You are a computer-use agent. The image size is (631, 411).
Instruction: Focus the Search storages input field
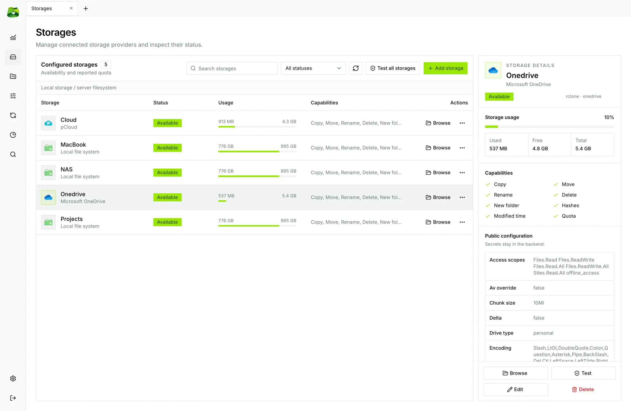(232, 68)
